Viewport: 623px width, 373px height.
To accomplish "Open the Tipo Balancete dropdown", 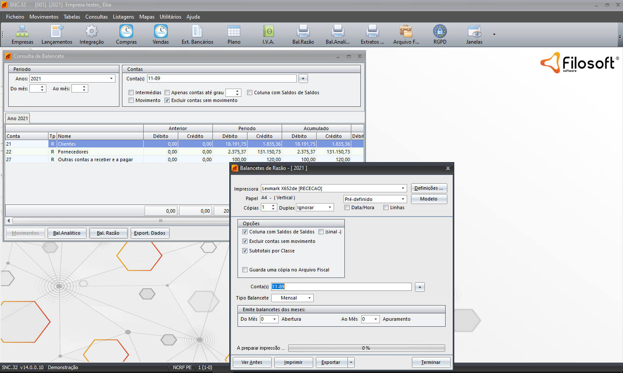I will (x=309, y=298).
